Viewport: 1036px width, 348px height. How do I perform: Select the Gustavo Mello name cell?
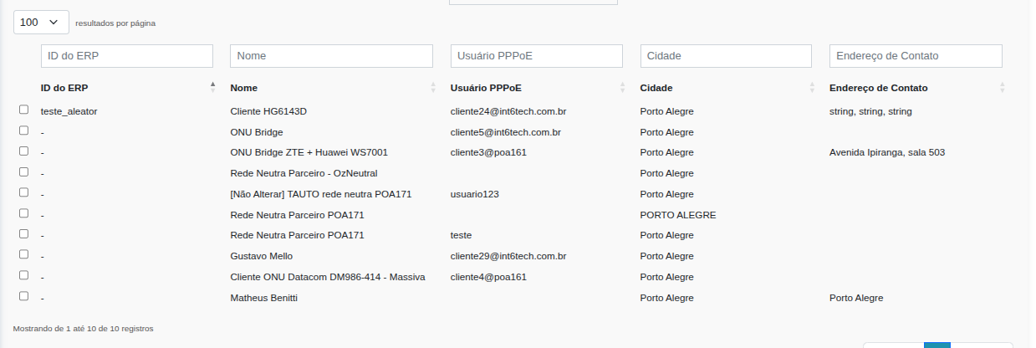[262, 256]
